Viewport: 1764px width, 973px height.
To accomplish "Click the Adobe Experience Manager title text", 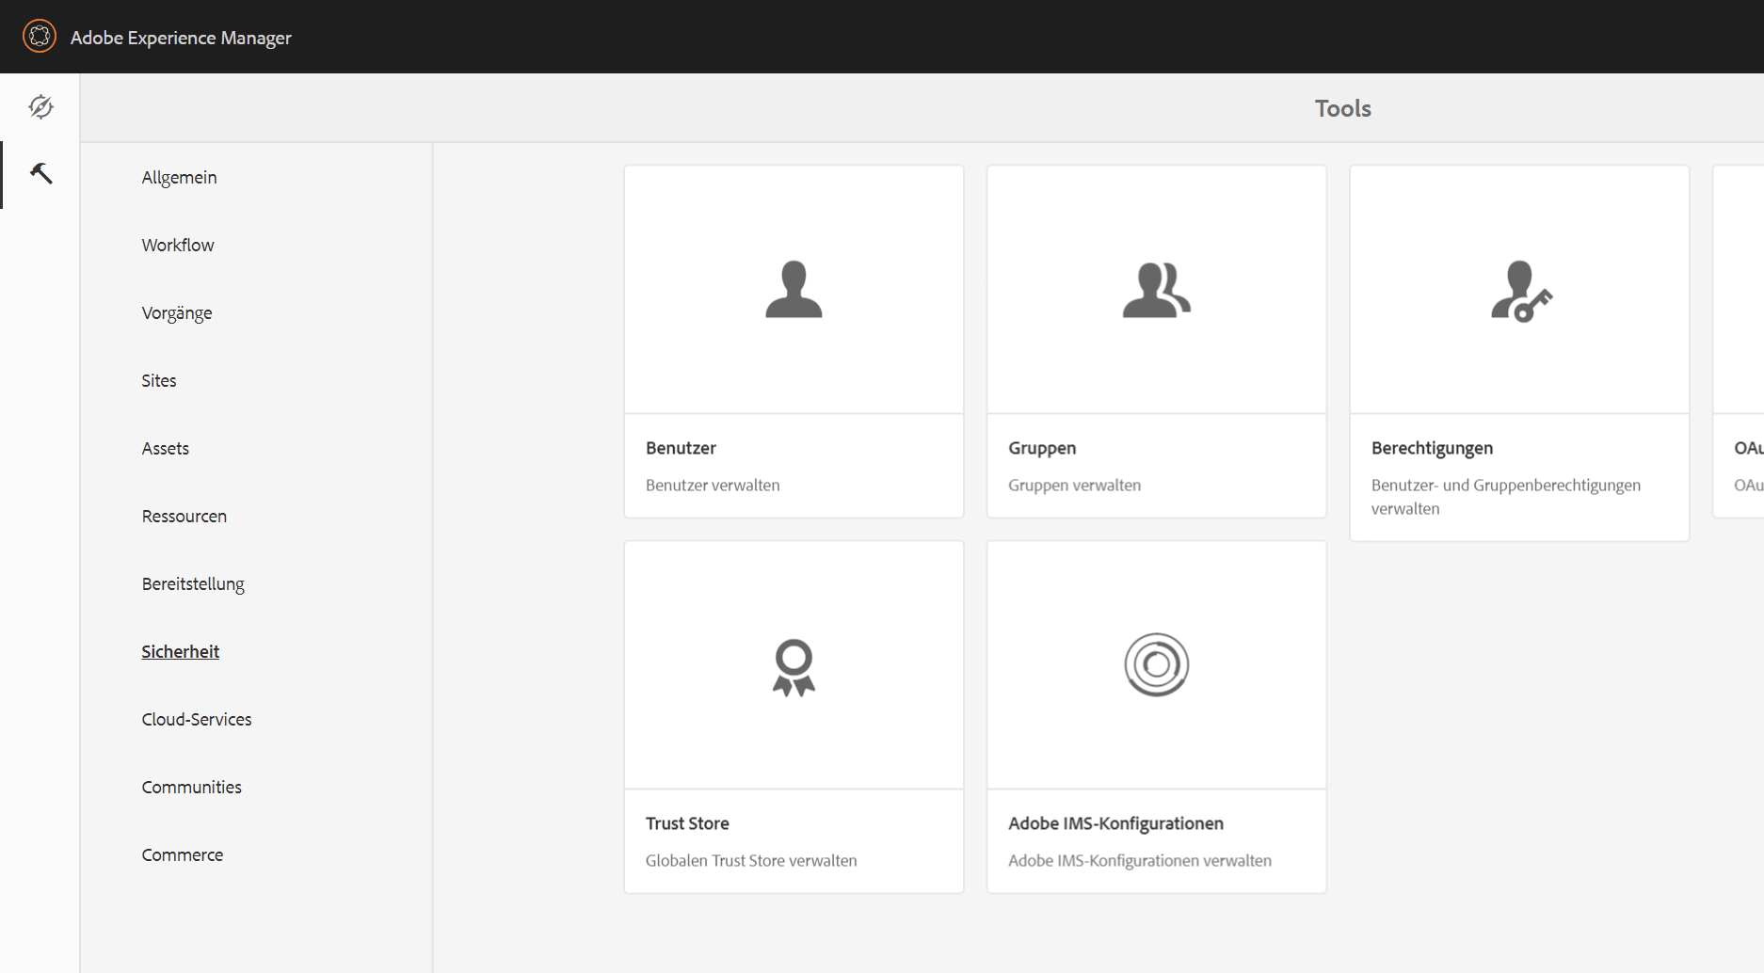I will click(x=181, y=38).
